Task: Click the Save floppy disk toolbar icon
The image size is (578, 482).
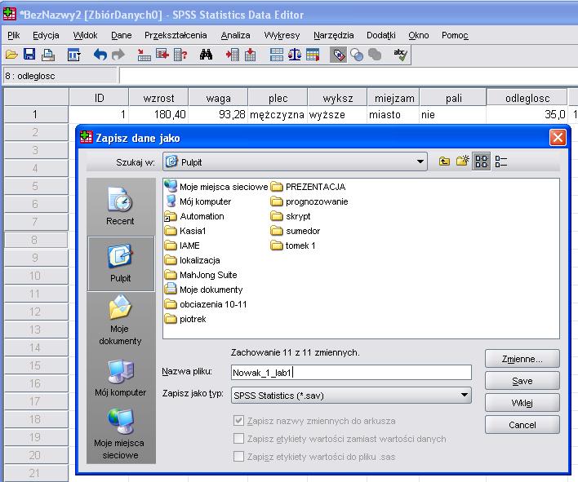Action: [29, 55]
